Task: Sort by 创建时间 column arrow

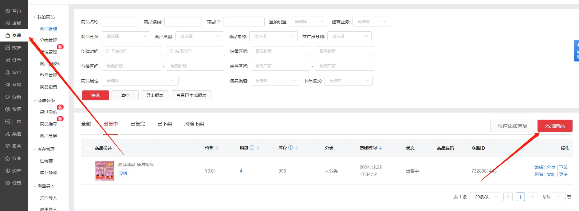Action: pyautogui.click(x=380, y=148)
